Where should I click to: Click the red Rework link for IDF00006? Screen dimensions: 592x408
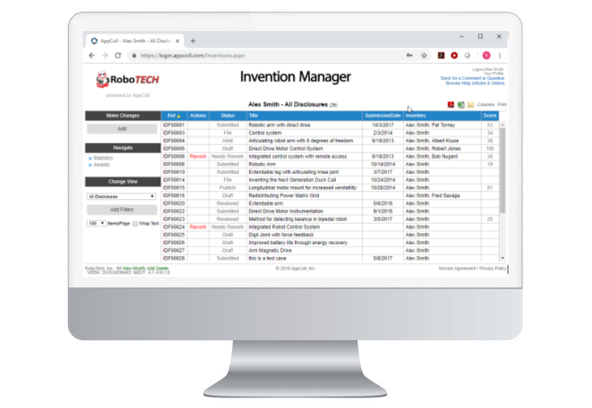pos(198,157)
